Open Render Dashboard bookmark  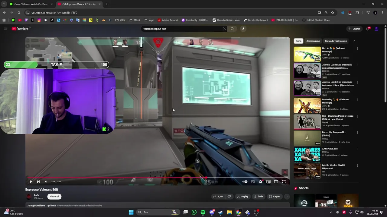coord(256,20)
